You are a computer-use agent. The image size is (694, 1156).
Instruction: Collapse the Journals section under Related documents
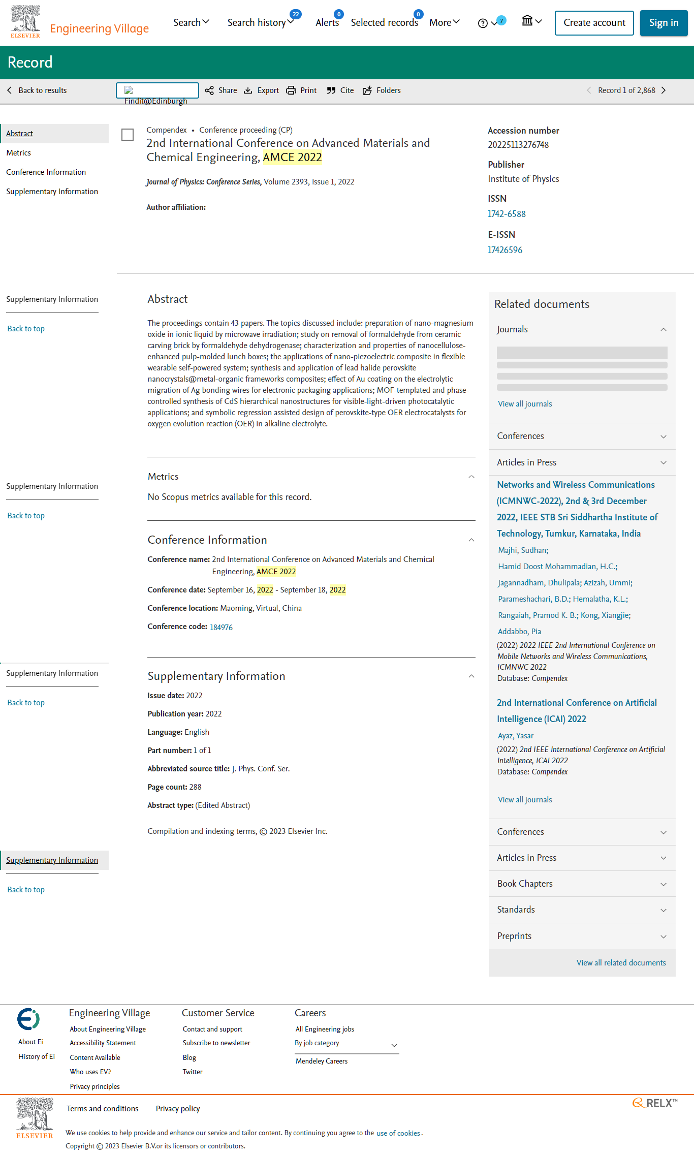(663, 329)
